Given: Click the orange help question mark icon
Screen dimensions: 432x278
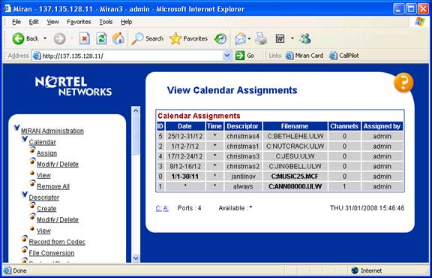Looking at the screenshot, I should coord(403,83).
